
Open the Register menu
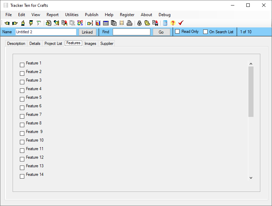coord(127,15)
